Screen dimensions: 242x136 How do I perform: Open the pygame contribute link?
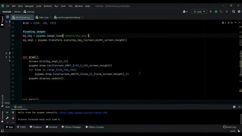84,113
